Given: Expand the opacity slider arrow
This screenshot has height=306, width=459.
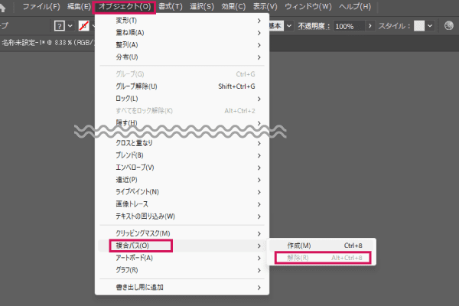Looking at the screenshot, I should click(x=370, y=26).
